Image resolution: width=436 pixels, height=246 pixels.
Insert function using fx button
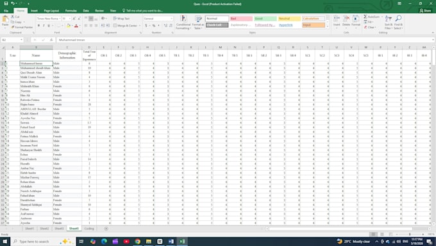[51, 40]
